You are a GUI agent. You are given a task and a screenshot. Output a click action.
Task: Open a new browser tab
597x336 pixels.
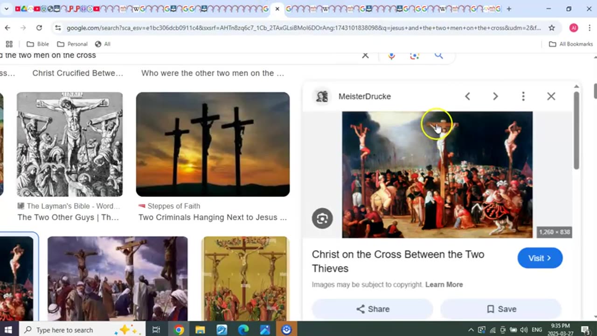pos(509,9)
